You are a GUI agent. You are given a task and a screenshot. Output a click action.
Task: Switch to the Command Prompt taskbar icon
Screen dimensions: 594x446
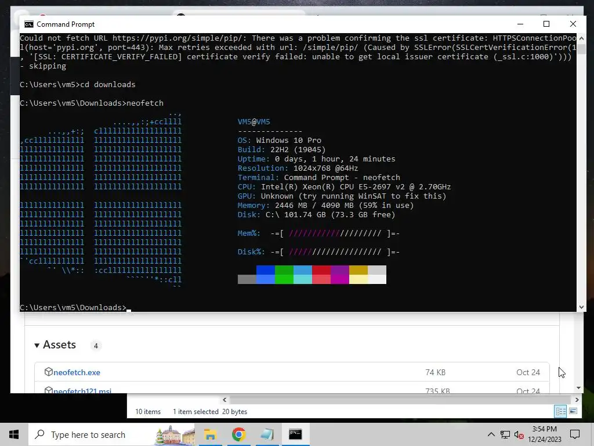click(295, 434)
